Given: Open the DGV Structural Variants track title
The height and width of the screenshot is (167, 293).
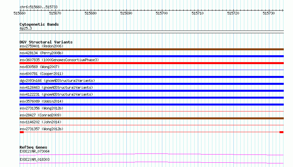Looking at the screenshot, I should point(46,42).
